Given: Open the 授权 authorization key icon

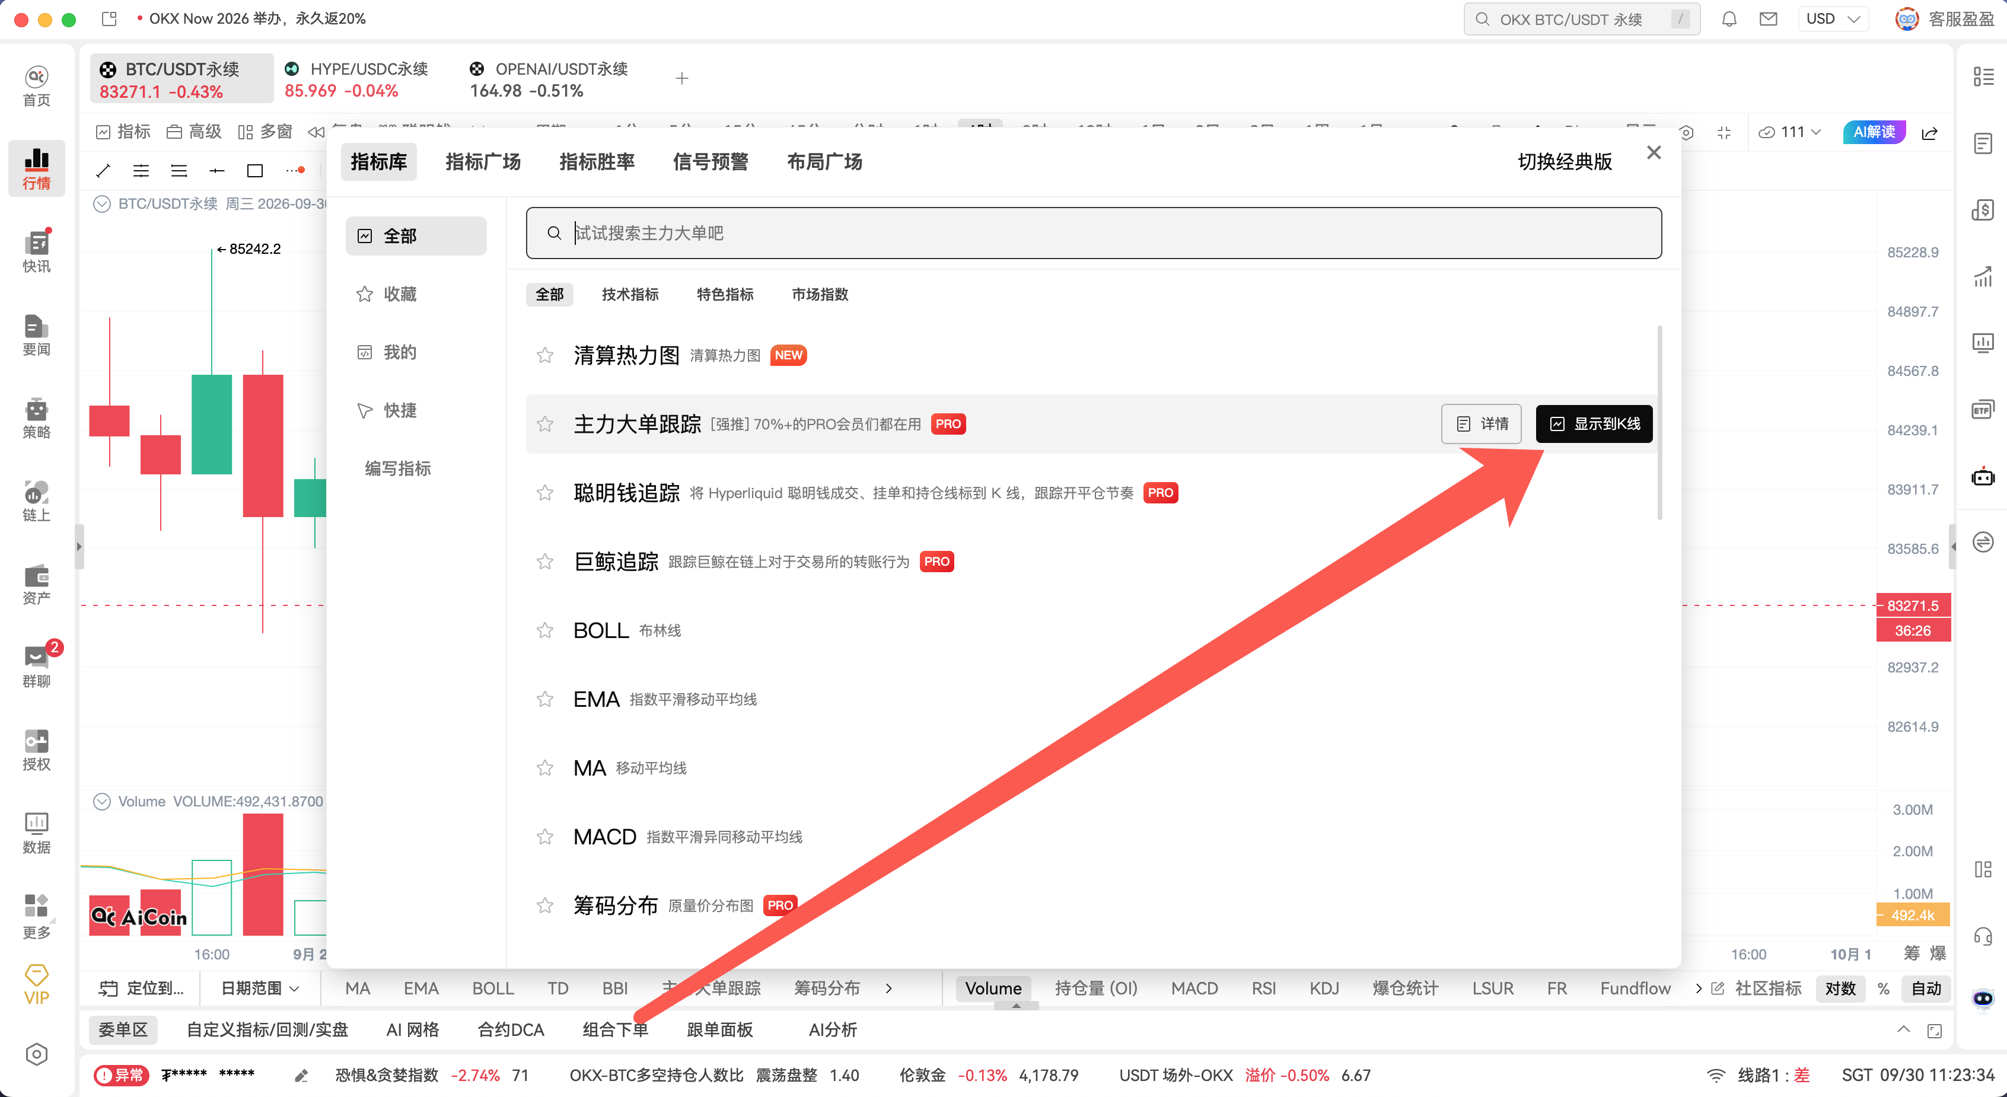Looking at the screenshot, I should tap(37, 750).
